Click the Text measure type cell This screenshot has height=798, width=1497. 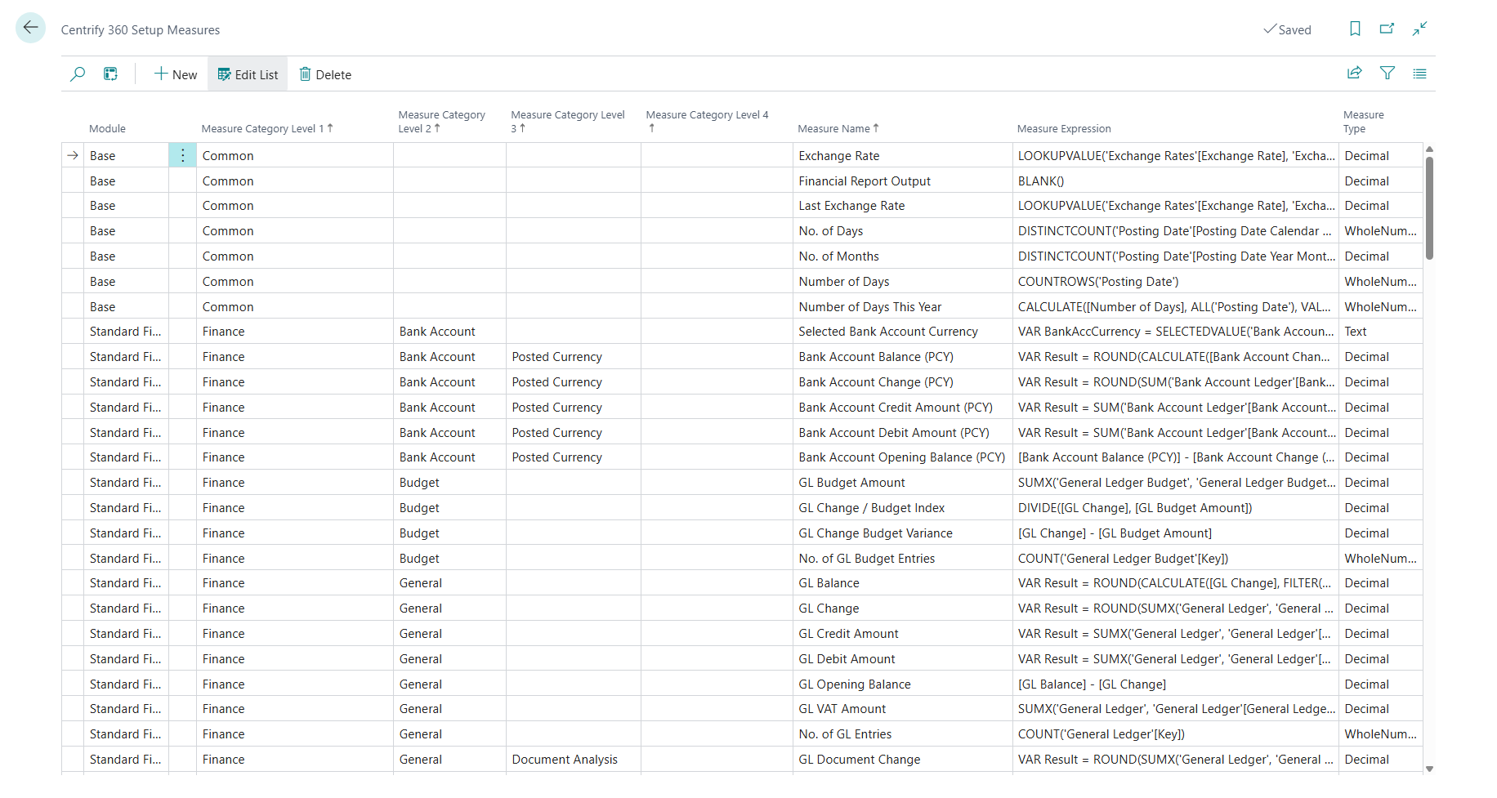click(1381, 332)
